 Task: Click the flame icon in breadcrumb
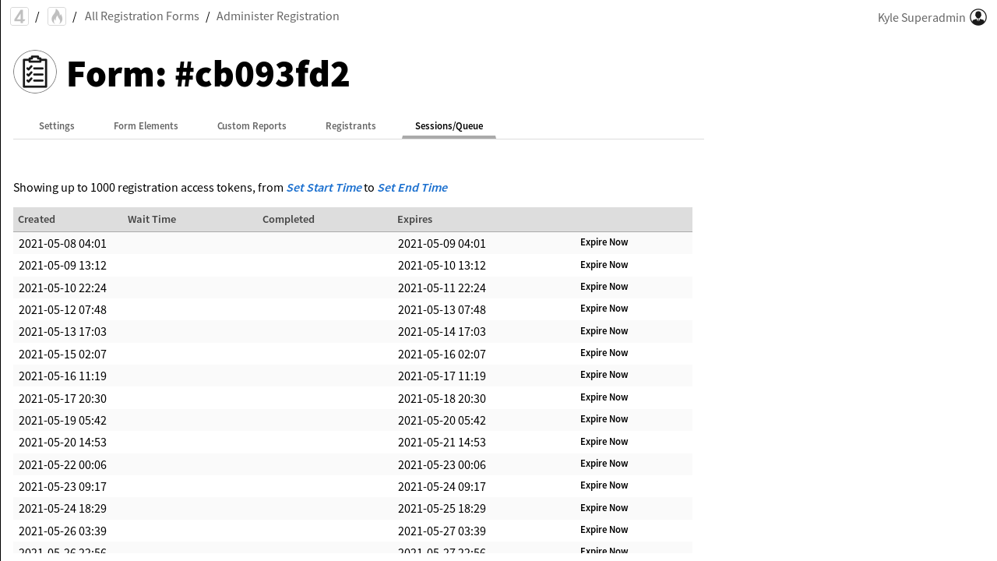57,16
